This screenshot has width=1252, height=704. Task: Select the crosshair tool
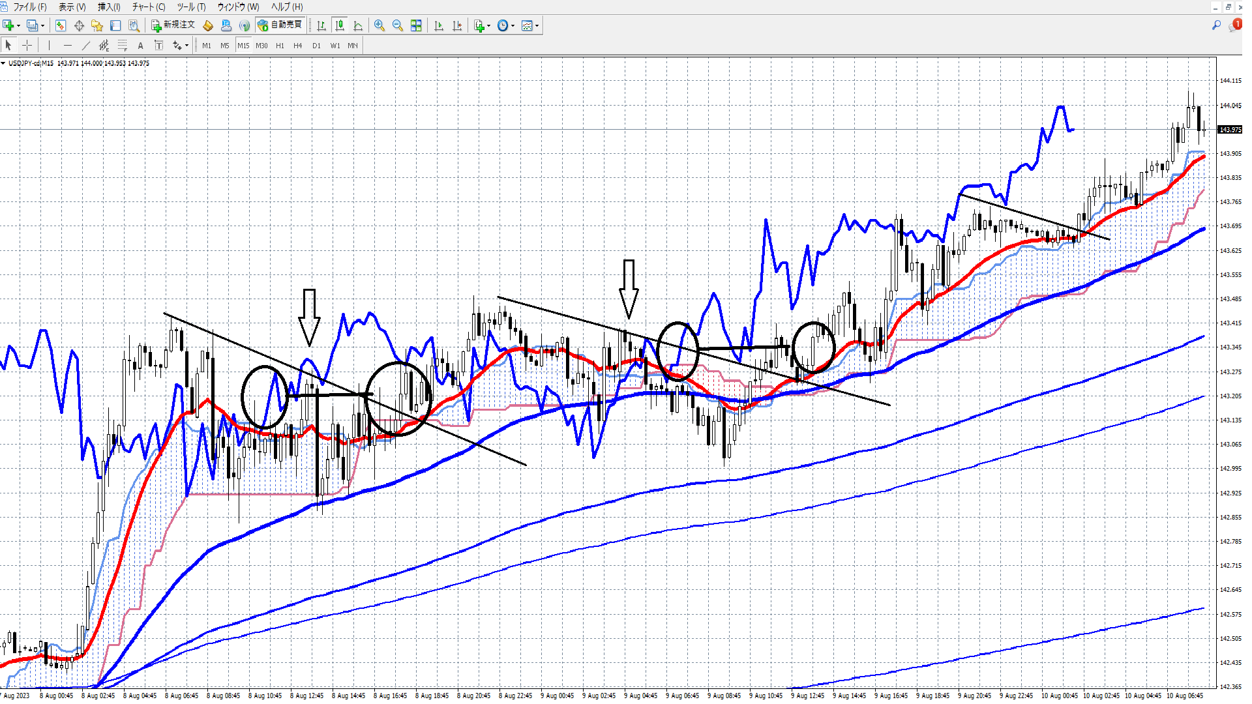tap(27, 45)
